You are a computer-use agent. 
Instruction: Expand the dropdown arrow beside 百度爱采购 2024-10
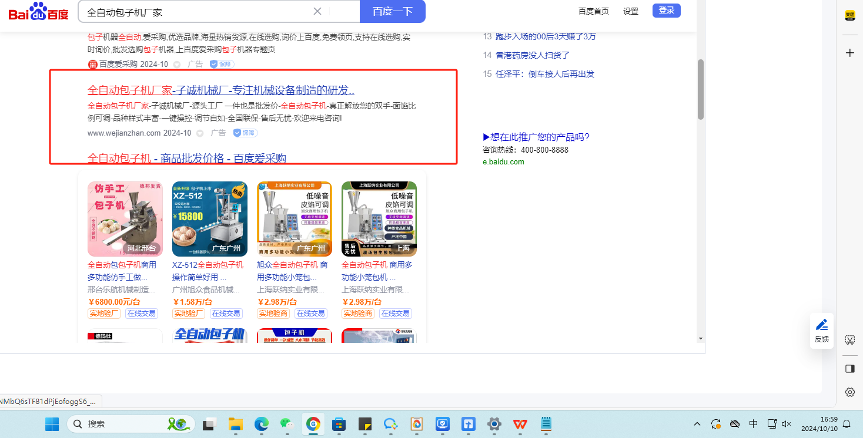click(176, 65)
